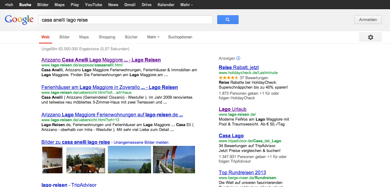Focus the search query input field

tap(125, 20)
